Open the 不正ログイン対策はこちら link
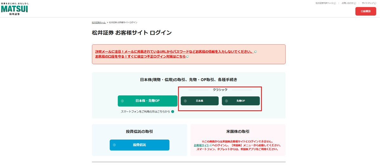 (140, 56)
